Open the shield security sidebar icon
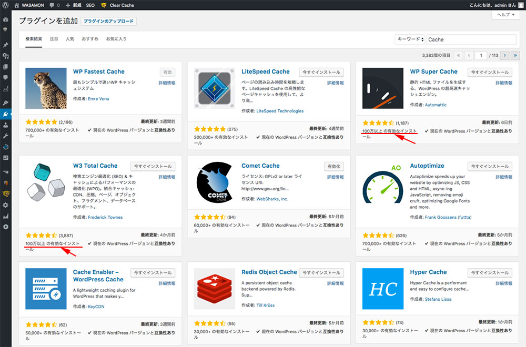The width and height of the screenshot is (526, 347). pyautogui.click(x=5, y=29)
